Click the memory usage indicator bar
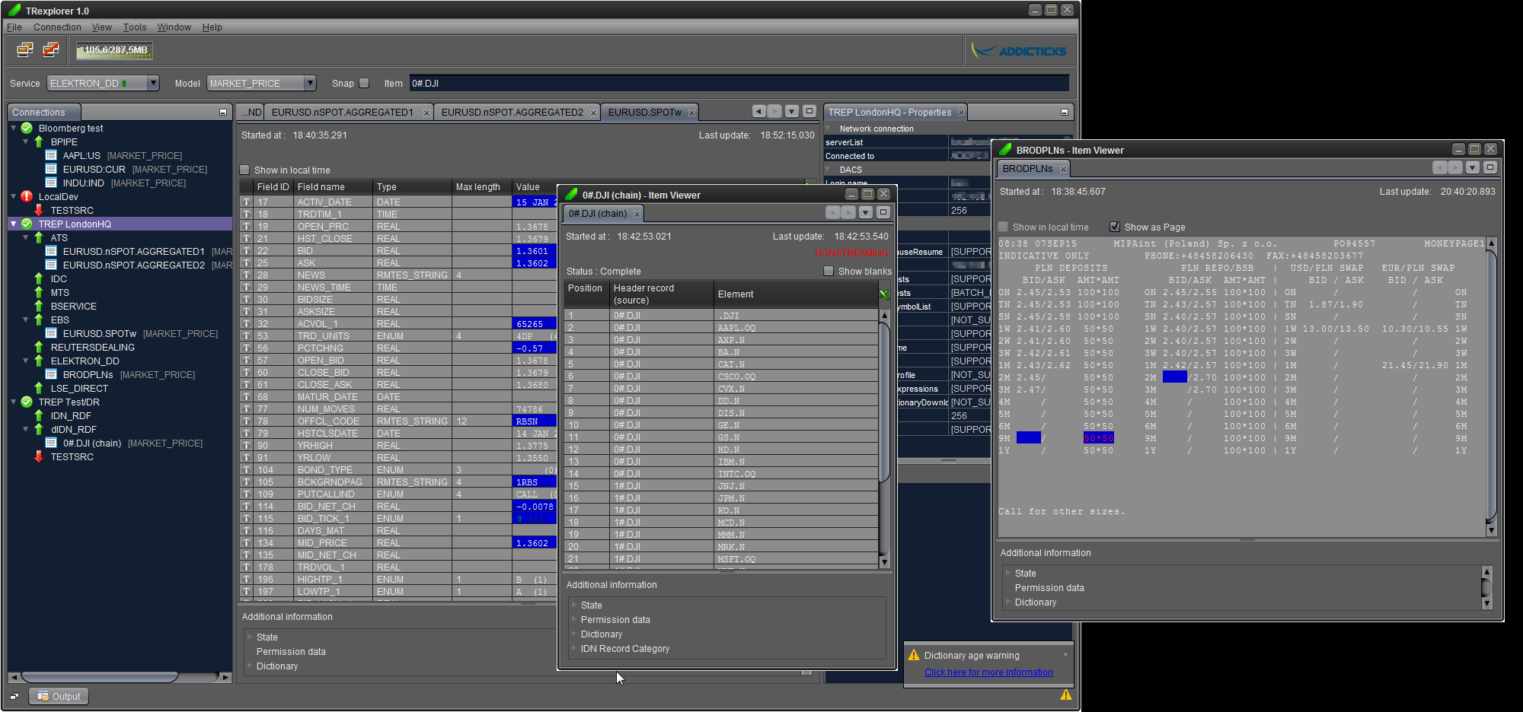 click(114, 50)
